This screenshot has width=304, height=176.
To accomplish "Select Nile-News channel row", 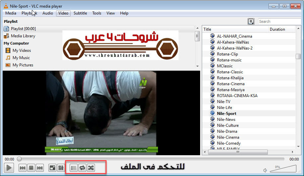I will (249, 120).
